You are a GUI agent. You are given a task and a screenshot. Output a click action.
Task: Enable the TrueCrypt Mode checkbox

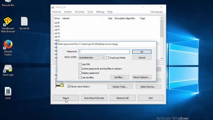click(107, 58)
